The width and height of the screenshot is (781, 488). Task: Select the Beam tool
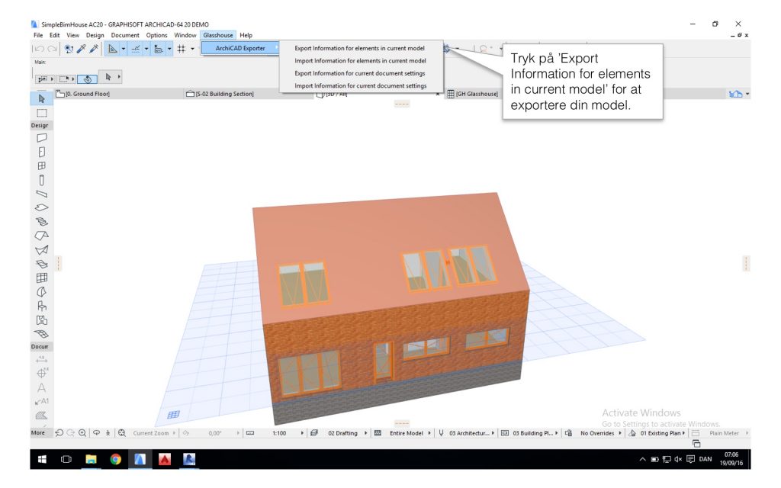coord(42,194)
